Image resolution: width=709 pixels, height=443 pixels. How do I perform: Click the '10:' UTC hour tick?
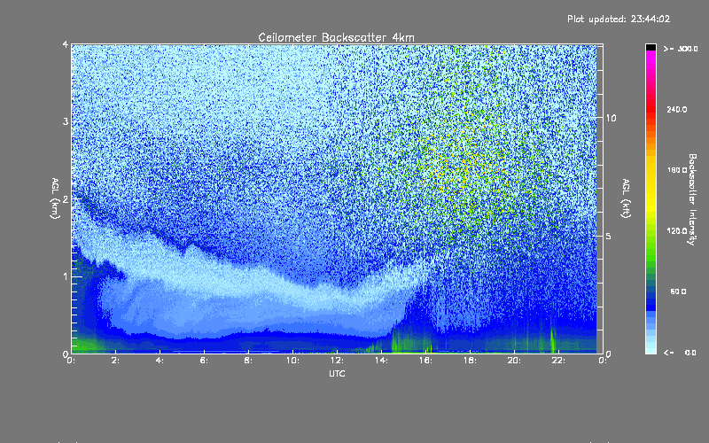click(292, 361)
